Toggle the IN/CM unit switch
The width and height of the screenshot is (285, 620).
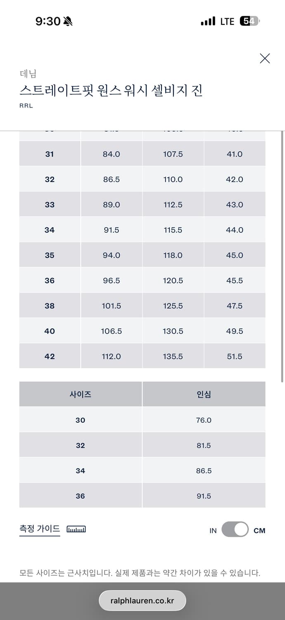pyautogui.click(x=235, y=529)
